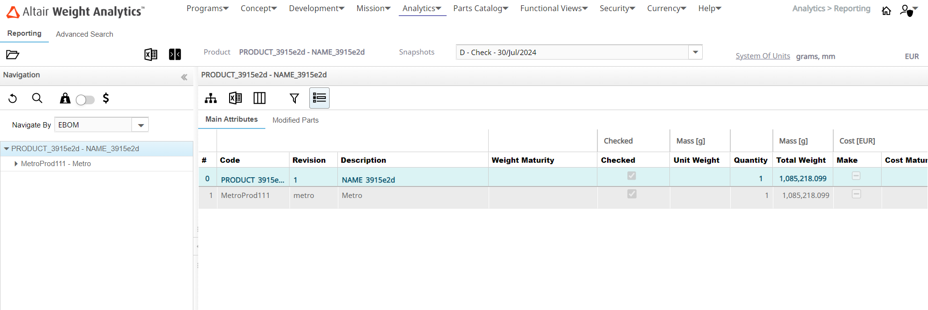Open the Development menu
This screenshot has height=310, width=928.
(x=317, y=8)
